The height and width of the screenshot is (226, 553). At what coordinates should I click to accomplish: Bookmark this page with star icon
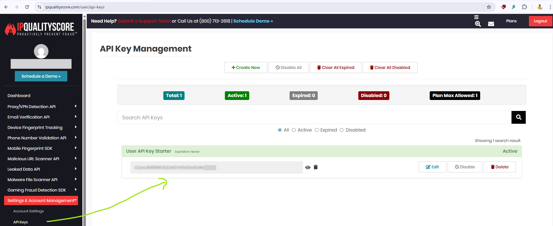[489, 7]
